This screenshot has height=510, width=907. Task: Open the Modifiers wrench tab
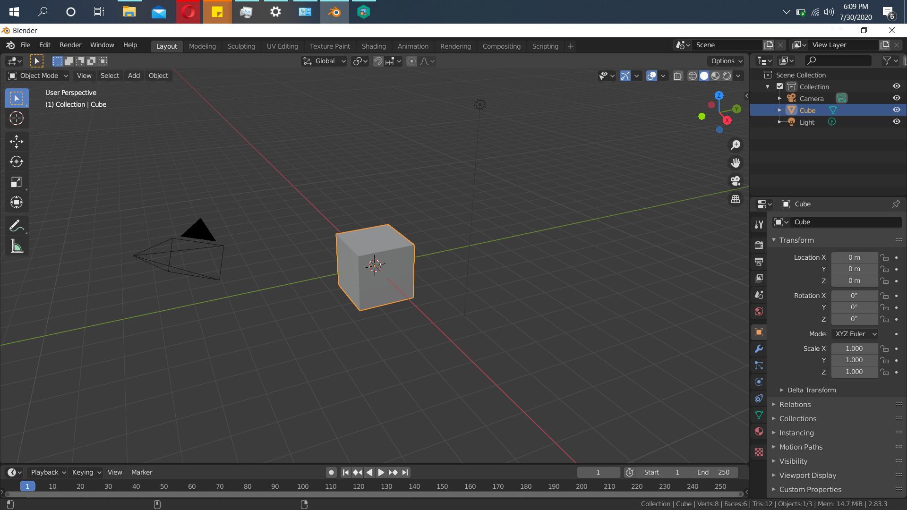759,348
